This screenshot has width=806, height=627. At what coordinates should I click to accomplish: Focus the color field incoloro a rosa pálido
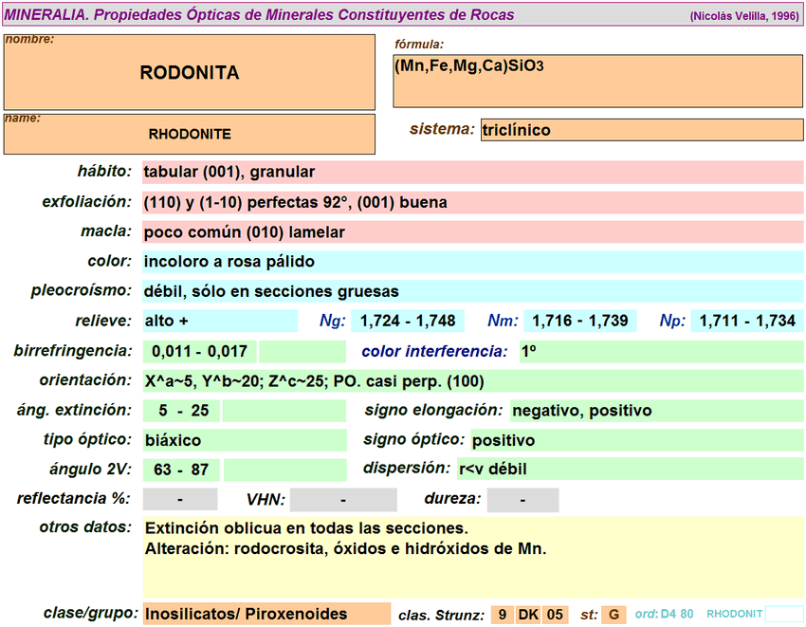tap(472, 262)
